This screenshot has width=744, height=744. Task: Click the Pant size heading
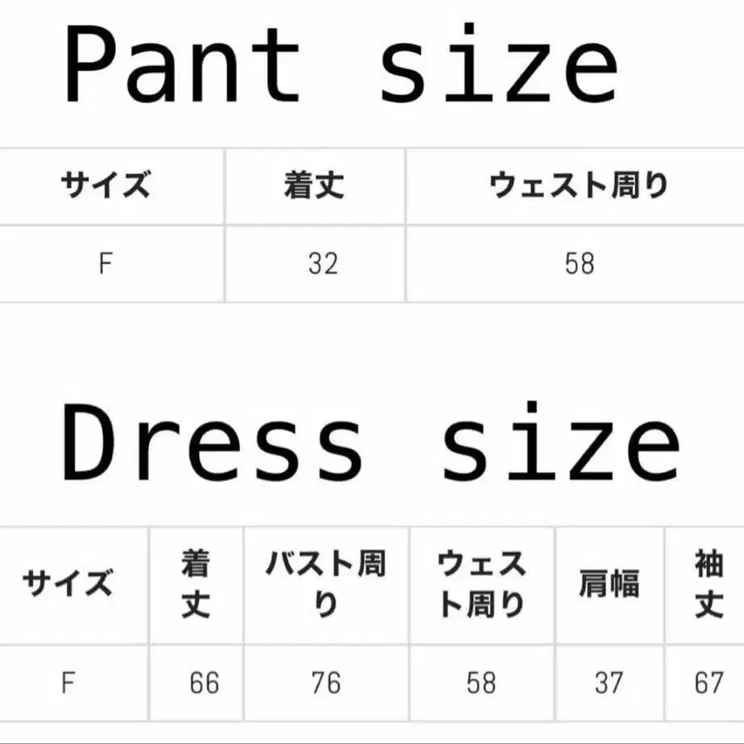coord(341,64)
